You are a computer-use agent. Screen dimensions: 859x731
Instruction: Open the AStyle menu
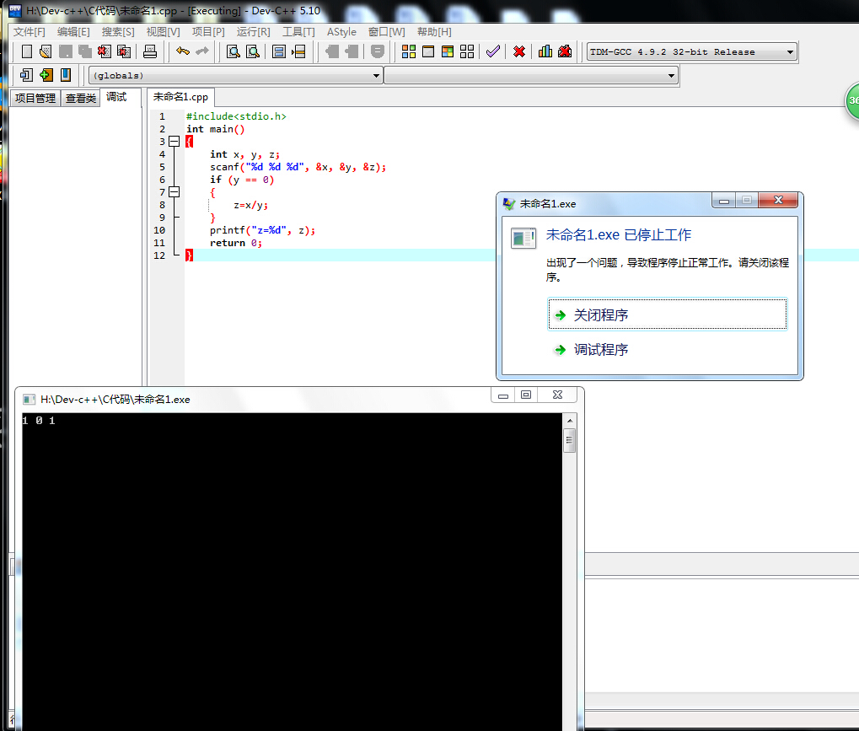click(x=342, y=32)
